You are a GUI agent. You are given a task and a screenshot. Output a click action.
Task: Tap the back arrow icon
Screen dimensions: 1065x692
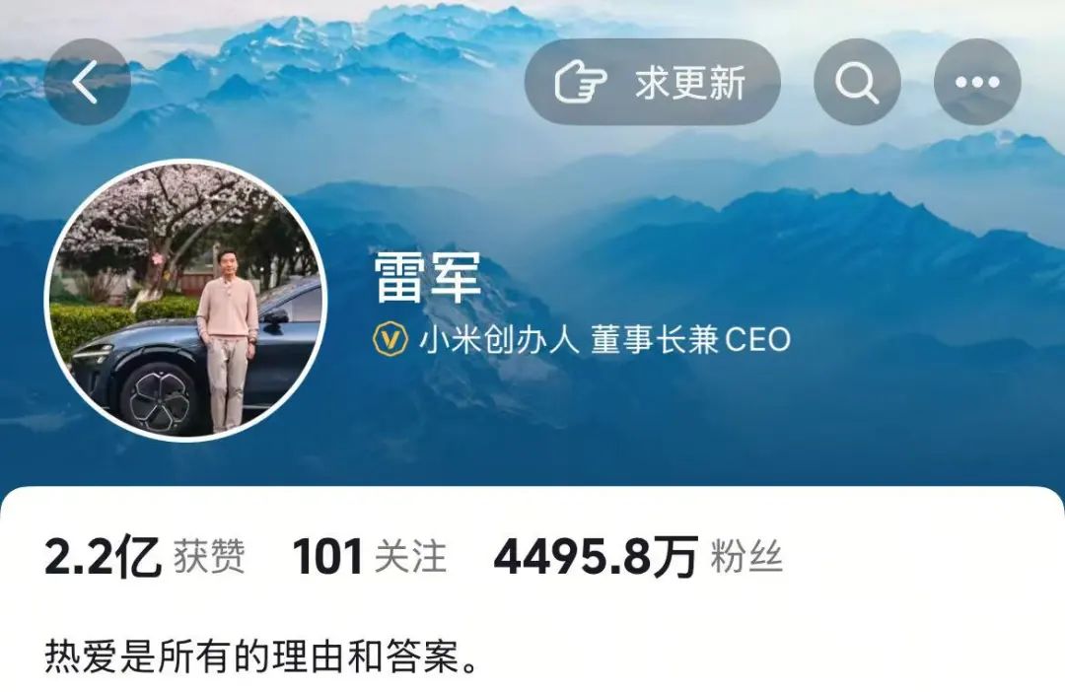pos(87,82)
